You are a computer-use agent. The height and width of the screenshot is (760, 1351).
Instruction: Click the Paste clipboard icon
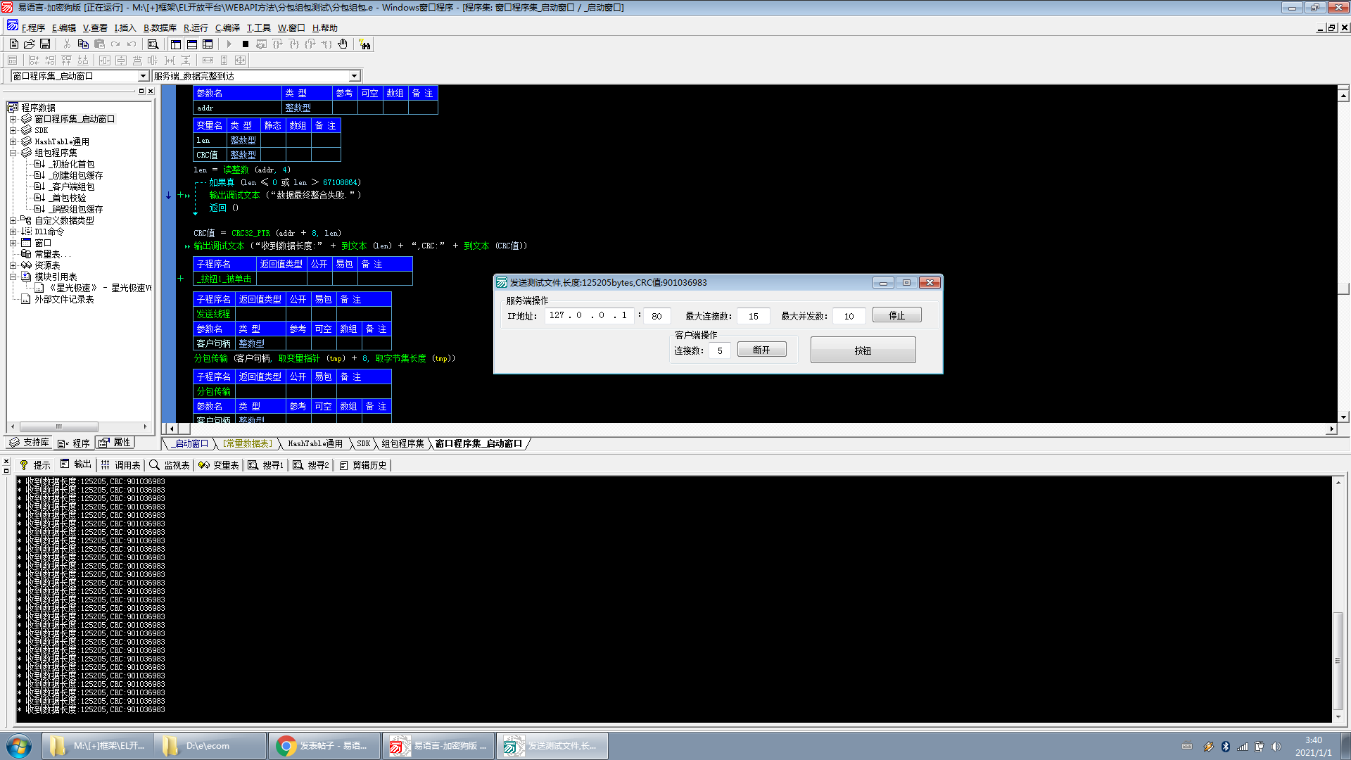click(x=99, y=44)
